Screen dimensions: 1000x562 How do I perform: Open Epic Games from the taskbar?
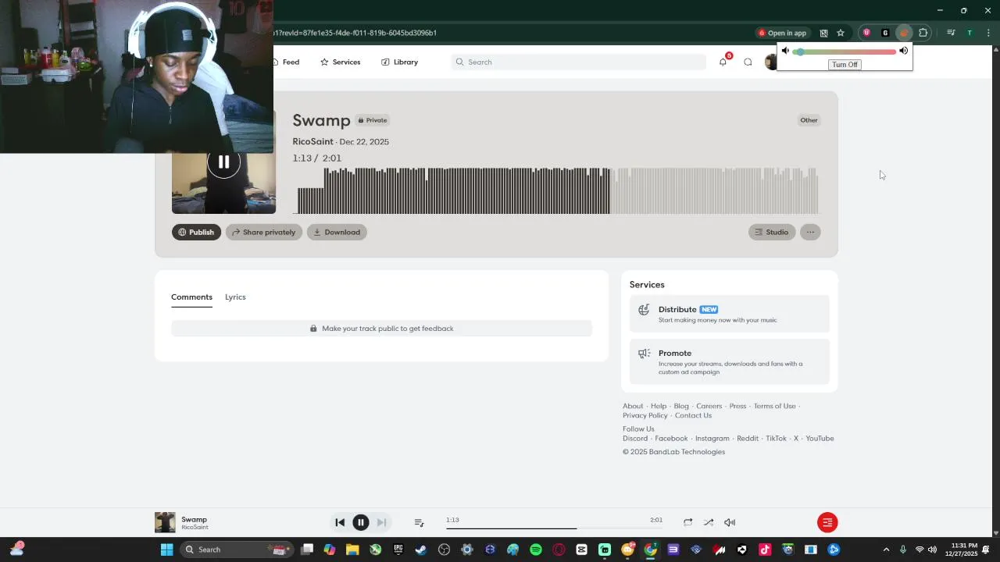pos(398,550)
